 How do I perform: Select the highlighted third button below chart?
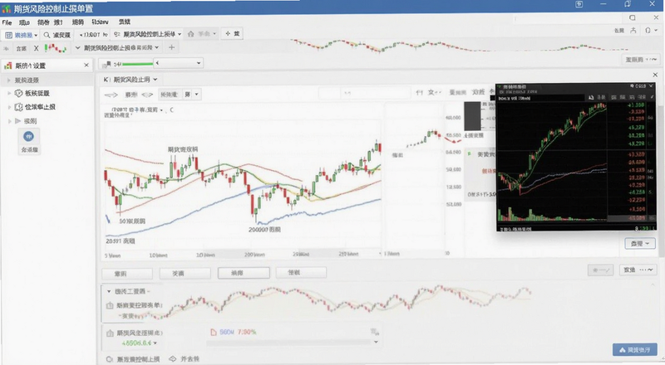(x=244, y=273)
